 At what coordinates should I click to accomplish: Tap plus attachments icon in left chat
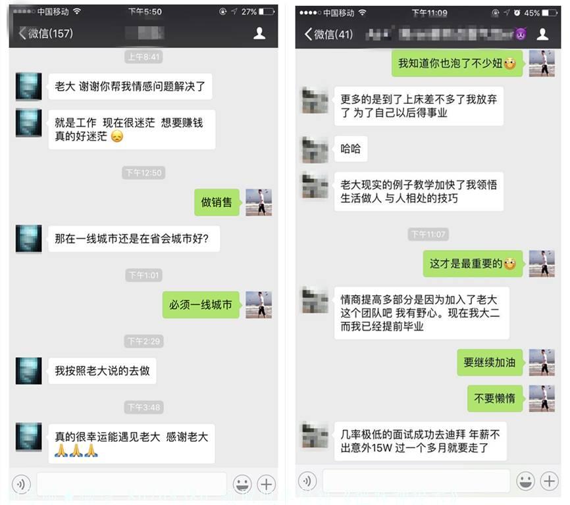[267, 484]
